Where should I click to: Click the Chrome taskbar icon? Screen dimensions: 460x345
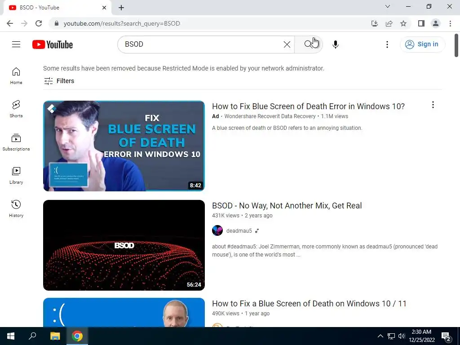77,336
